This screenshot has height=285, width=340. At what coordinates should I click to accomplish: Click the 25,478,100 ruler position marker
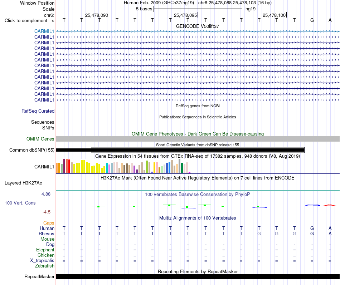(275, 15)
